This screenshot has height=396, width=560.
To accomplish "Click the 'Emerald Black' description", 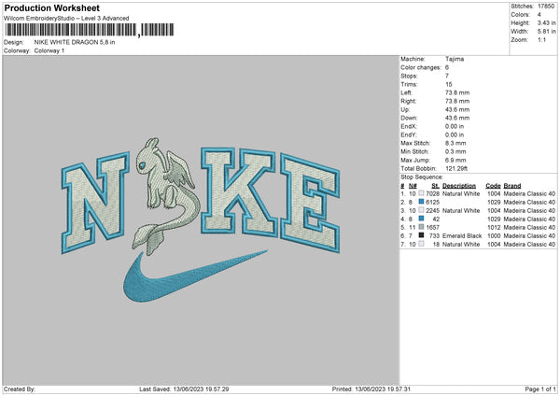I will 462,236.
